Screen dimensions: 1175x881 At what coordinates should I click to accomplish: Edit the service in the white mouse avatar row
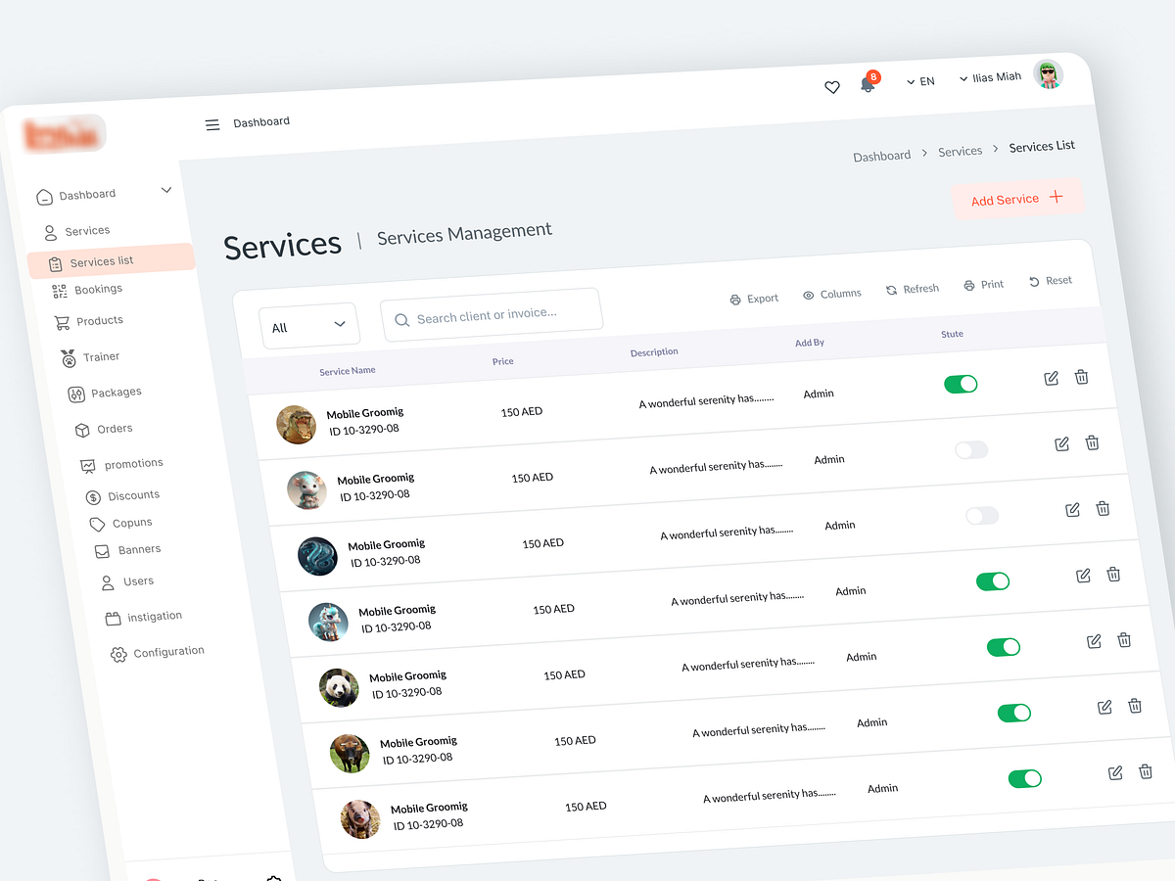1062,443
